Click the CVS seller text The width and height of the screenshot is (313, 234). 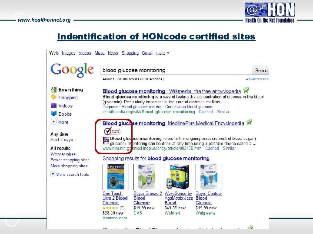coord(138,213)
